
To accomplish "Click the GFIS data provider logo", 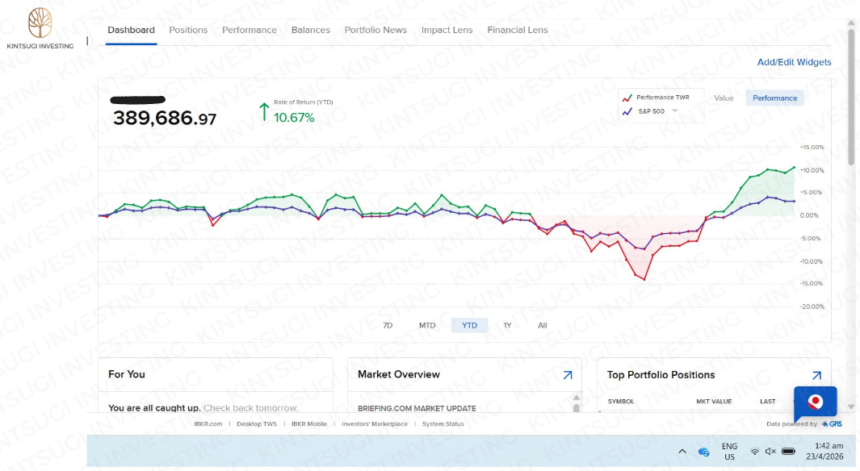I will [832, 424].
